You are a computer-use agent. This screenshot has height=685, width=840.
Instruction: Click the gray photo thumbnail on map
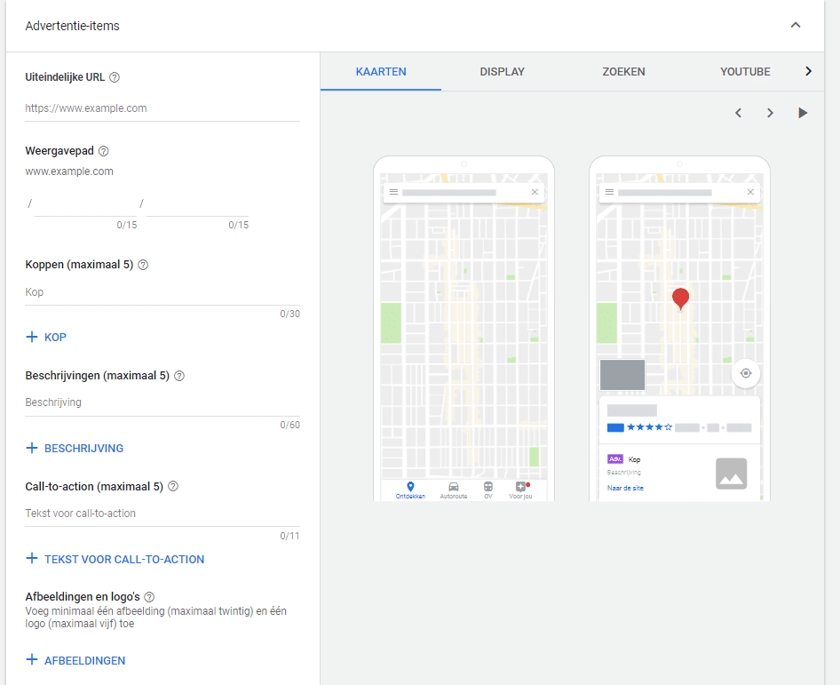point(622,375)
